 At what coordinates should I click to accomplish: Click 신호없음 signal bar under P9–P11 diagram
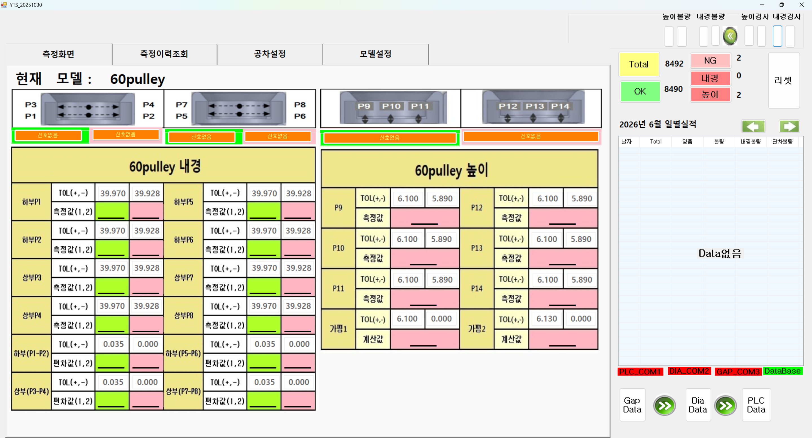[390, 138]
